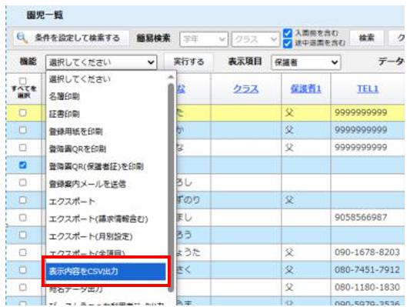Image resolution: width=410 pixels, height=307 pixels.
Task: Sort by the クラス column header link
Action: (246, 89)
